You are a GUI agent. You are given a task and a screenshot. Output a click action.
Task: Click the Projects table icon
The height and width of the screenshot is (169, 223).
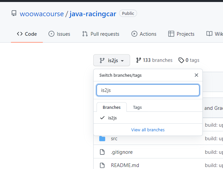(x=171, y=34)
